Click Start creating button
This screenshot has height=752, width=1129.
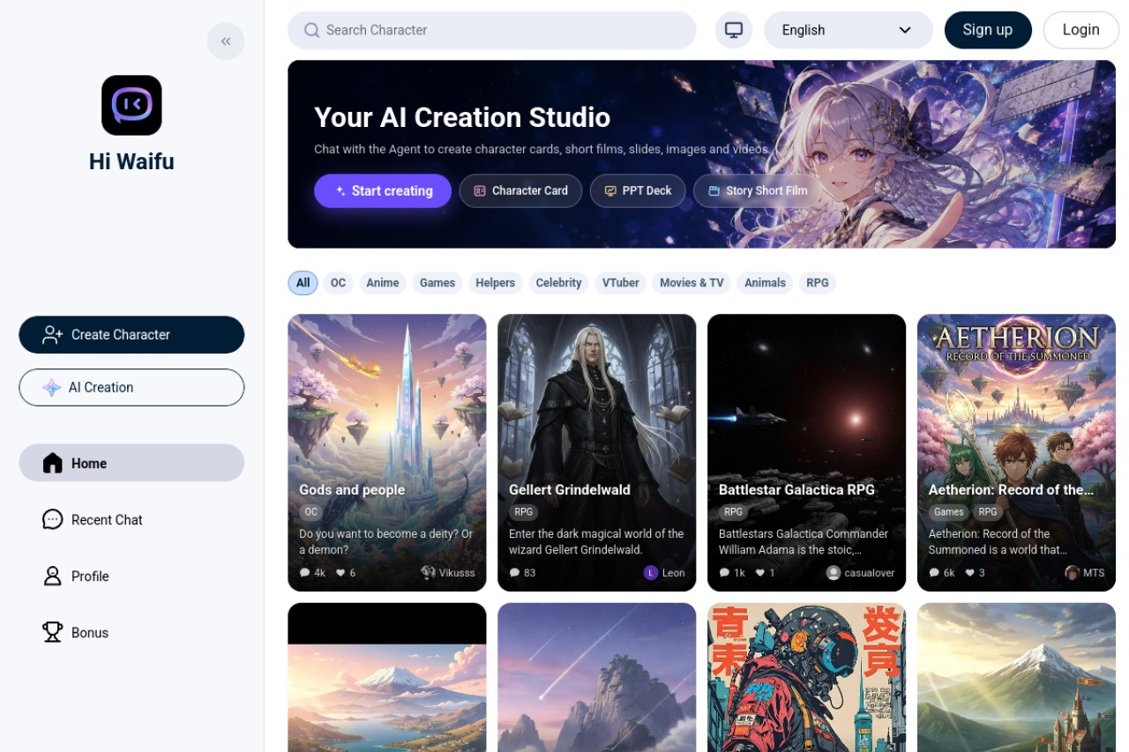click(383, 190)
